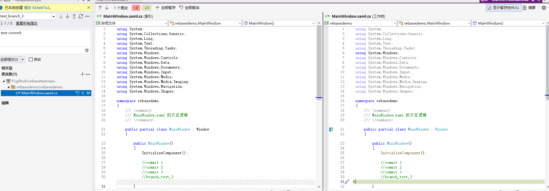The width and height of the screenshot is (549, 191).
Task: Undo all changes with 全部撤消
Action: (189, 7)
